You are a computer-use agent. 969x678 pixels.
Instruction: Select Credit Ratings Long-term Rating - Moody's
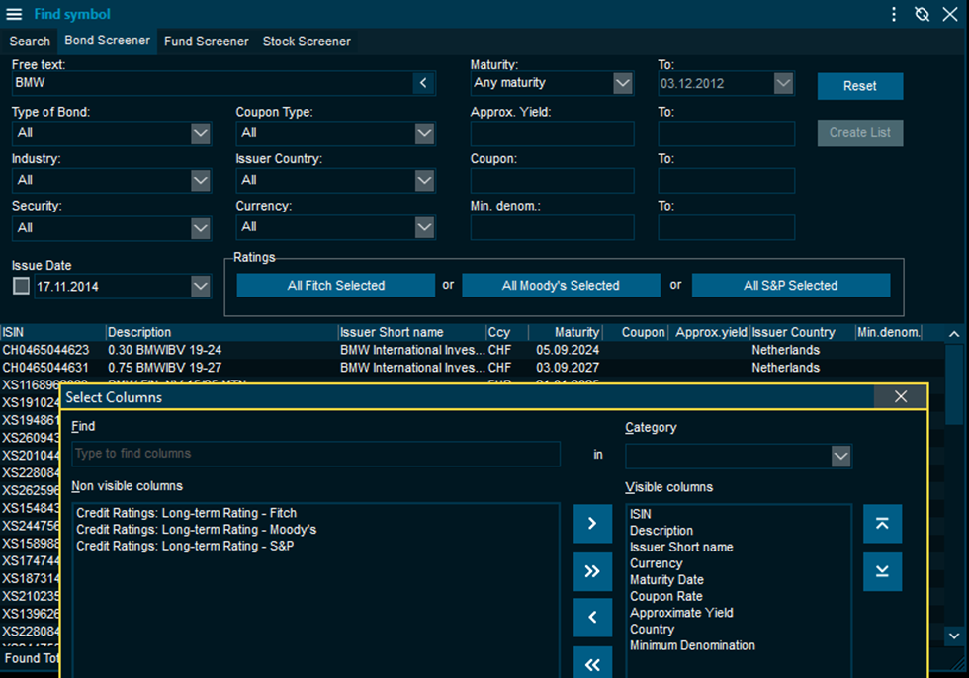click(196, 530)
